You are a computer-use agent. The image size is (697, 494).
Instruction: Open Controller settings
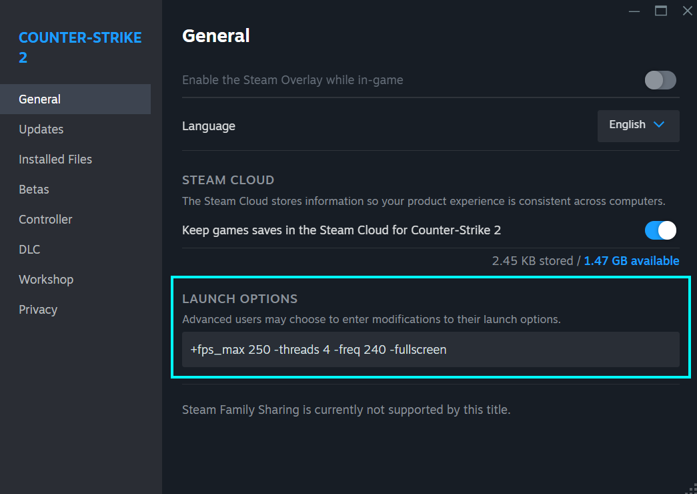(x=45, y=219)
